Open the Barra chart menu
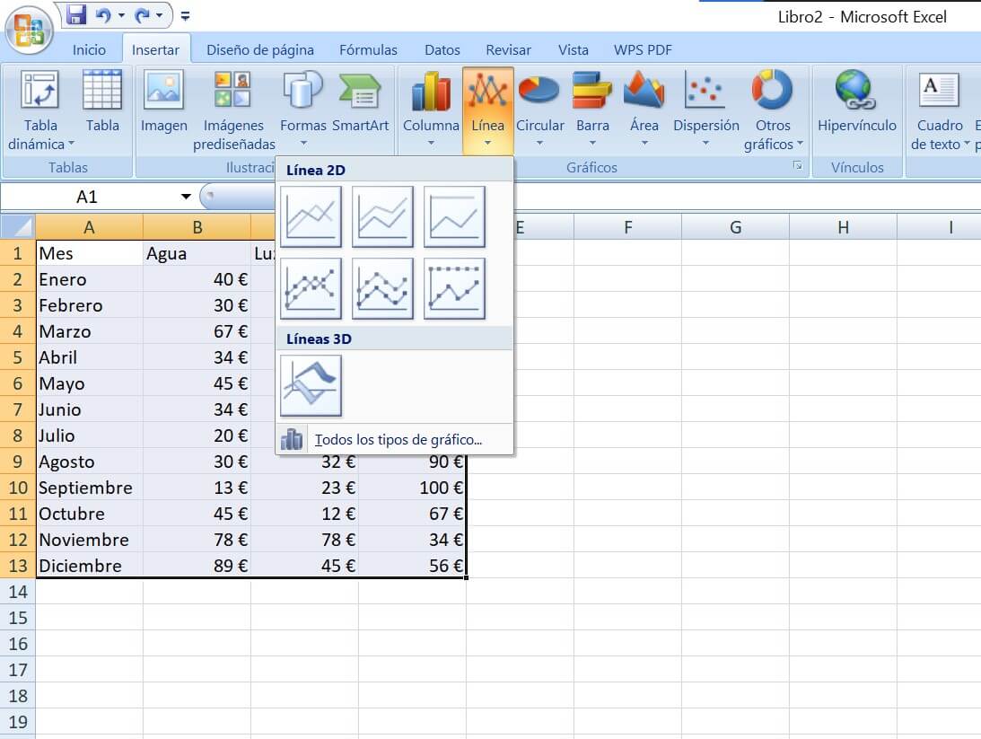 tap(592, 109)
